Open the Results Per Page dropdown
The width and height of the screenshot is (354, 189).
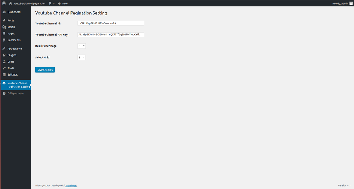click(x=82, y=46)
